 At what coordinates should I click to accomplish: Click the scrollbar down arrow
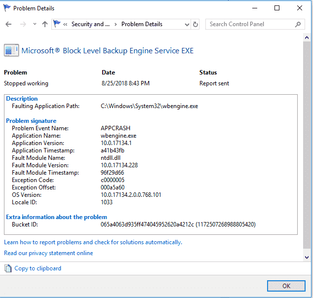pos(308,257)
